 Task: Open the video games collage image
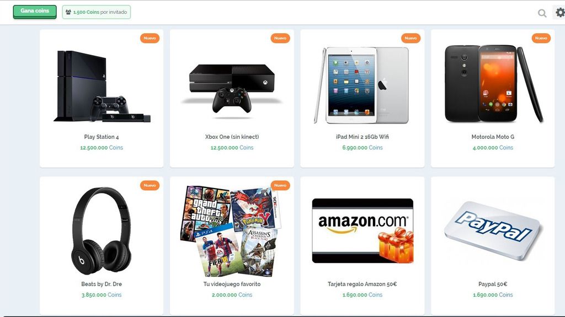[x=231, y=231]
